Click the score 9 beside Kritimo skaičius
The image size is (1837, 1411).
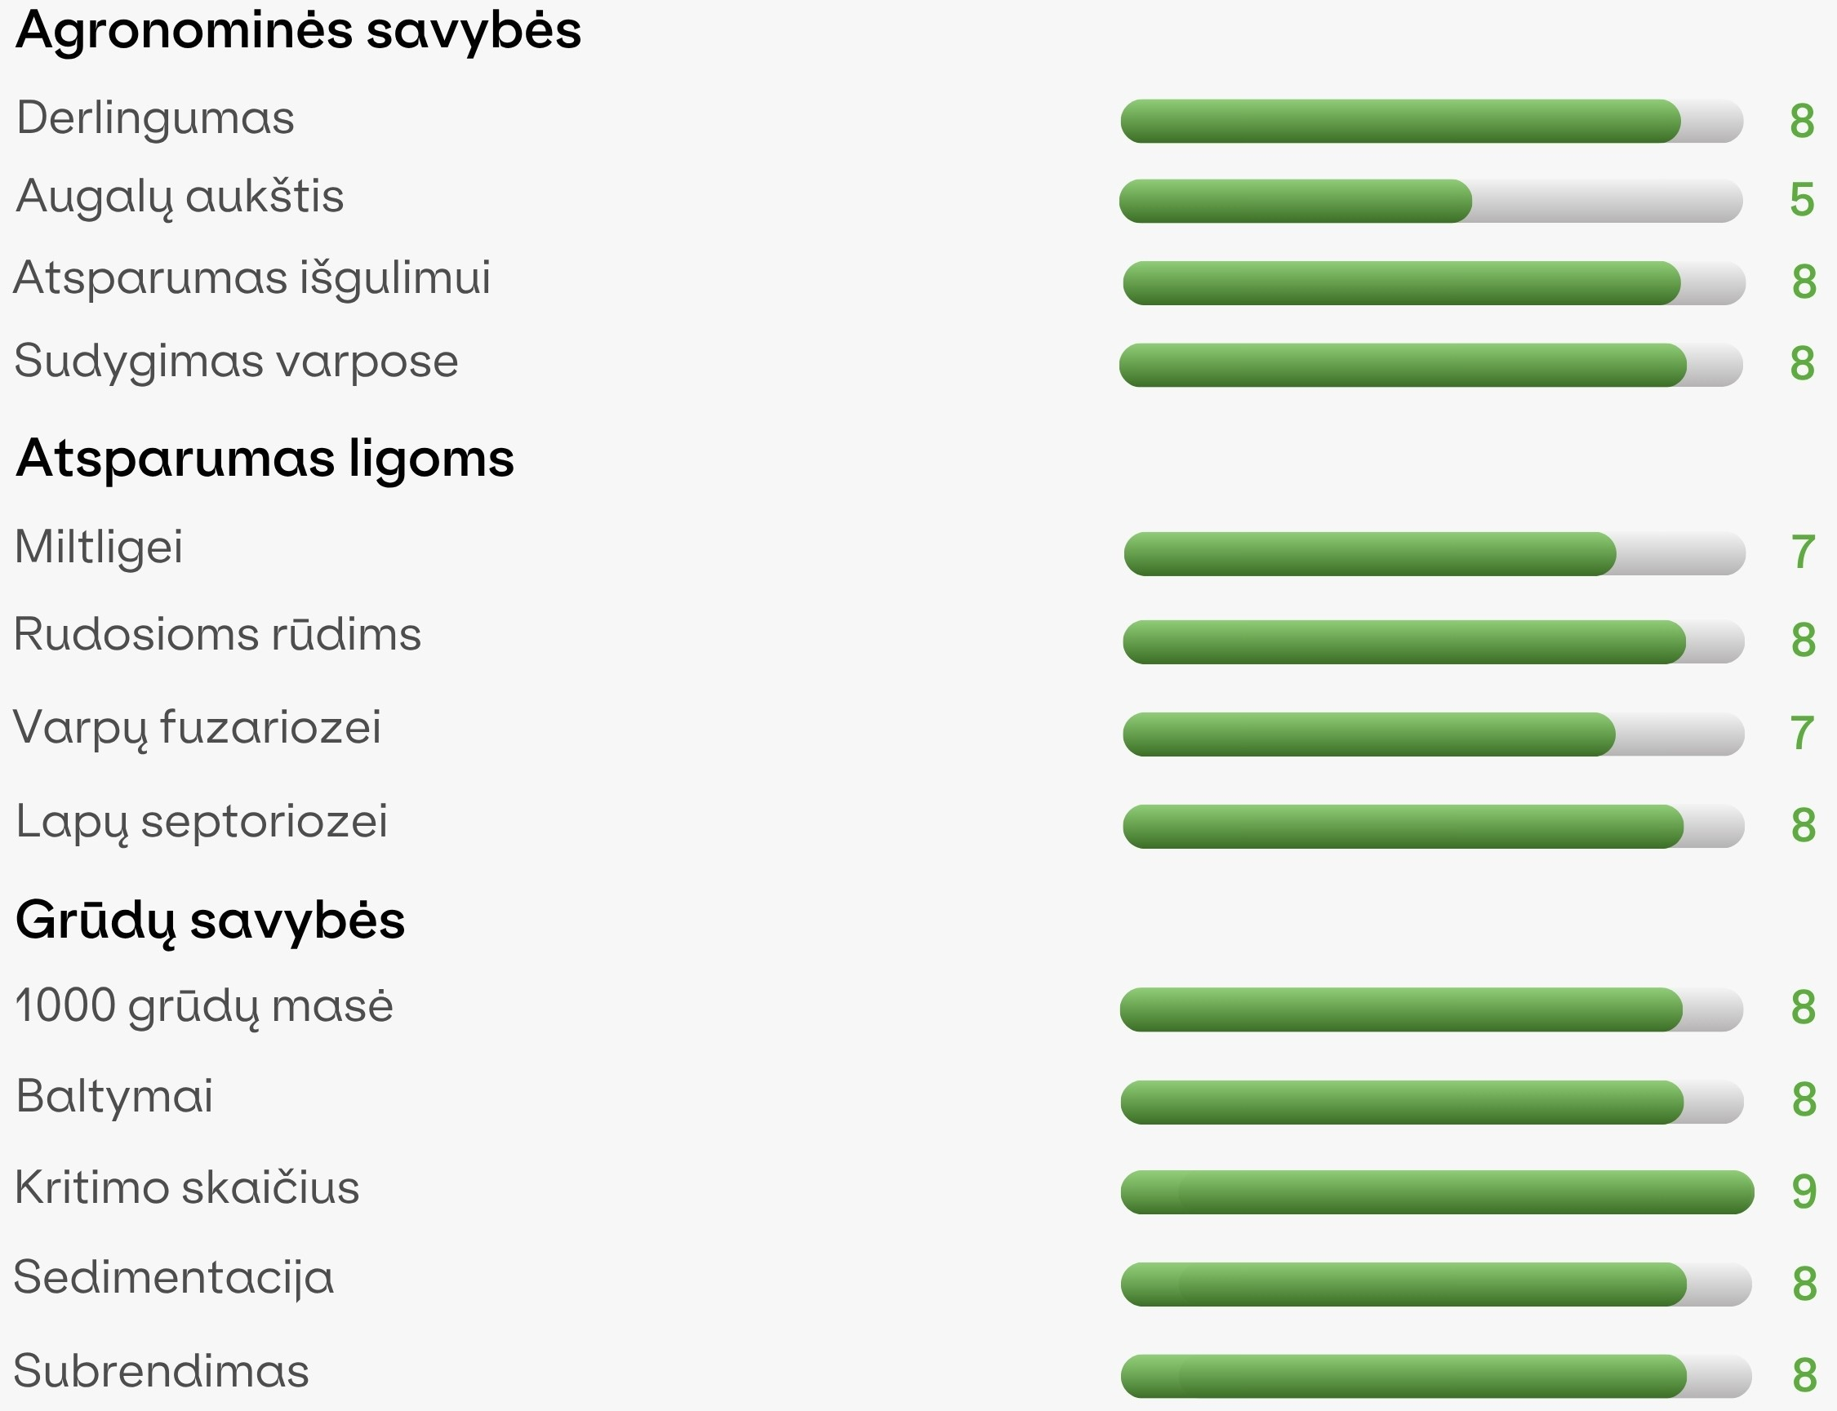tap(1804, 1191)
